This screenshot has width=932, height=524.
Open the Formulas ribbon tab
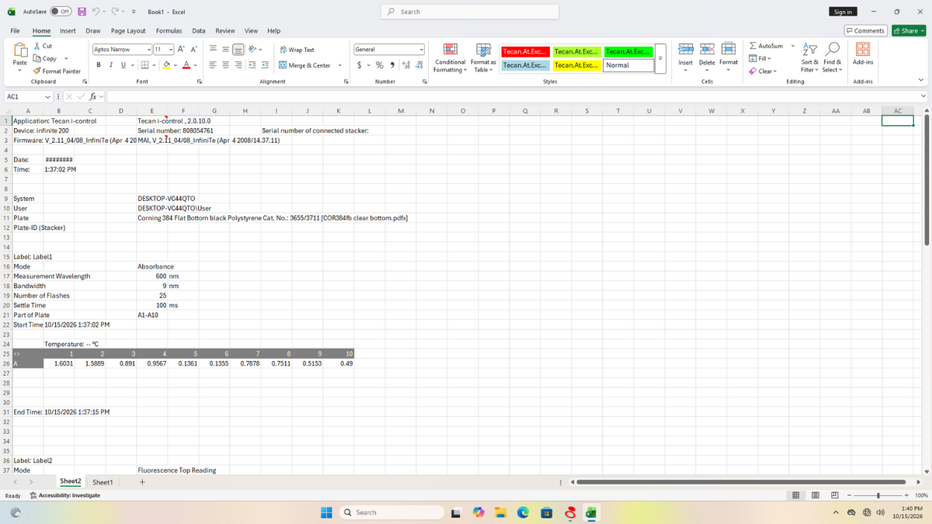[x=169, y=30]
